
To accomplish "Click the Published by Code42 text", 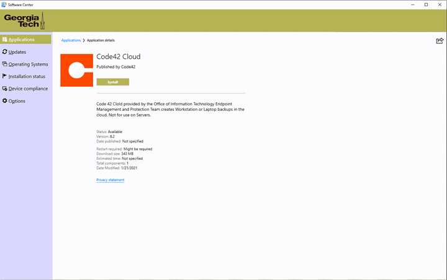I will [x=116, y=67].
